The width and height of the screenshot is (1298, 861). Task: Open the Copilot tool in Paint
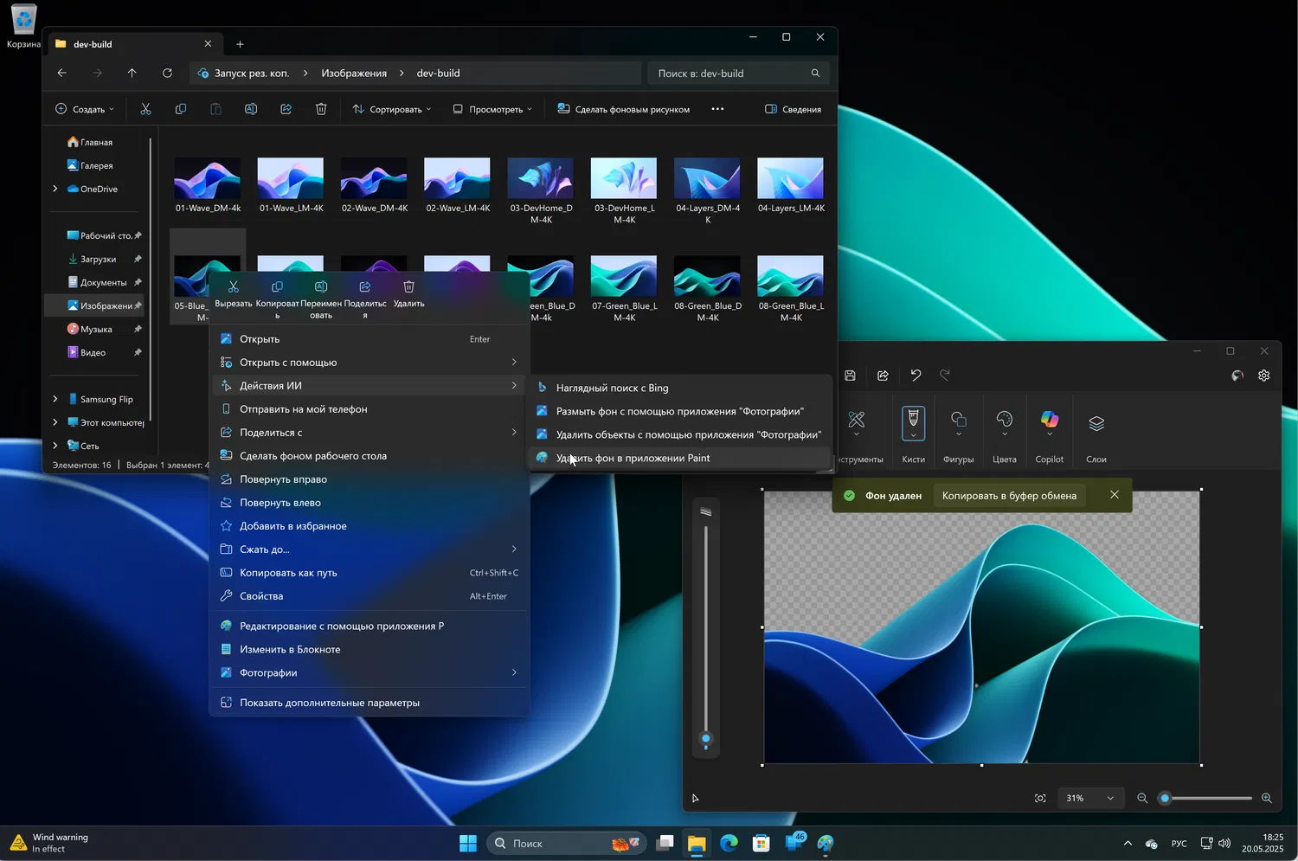point(1049,421)
